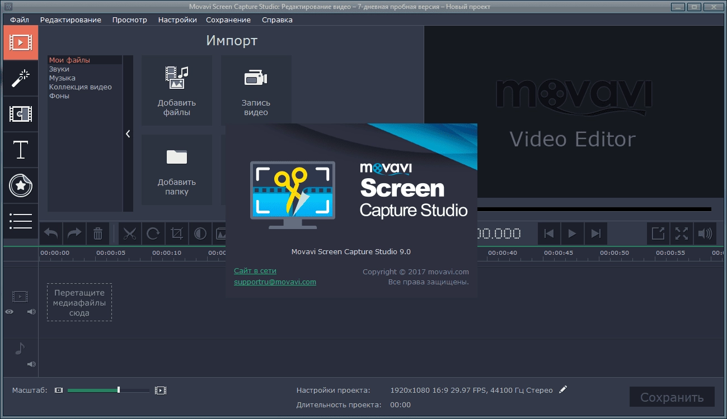Open Color adjustments half-circle tool
This screenshot has width=727, height=419.
200,234
